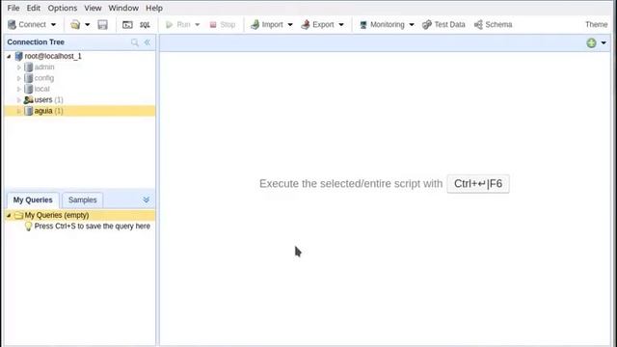Click the SQL query icon
Screen dimensions: 617x347
[145, 24]
